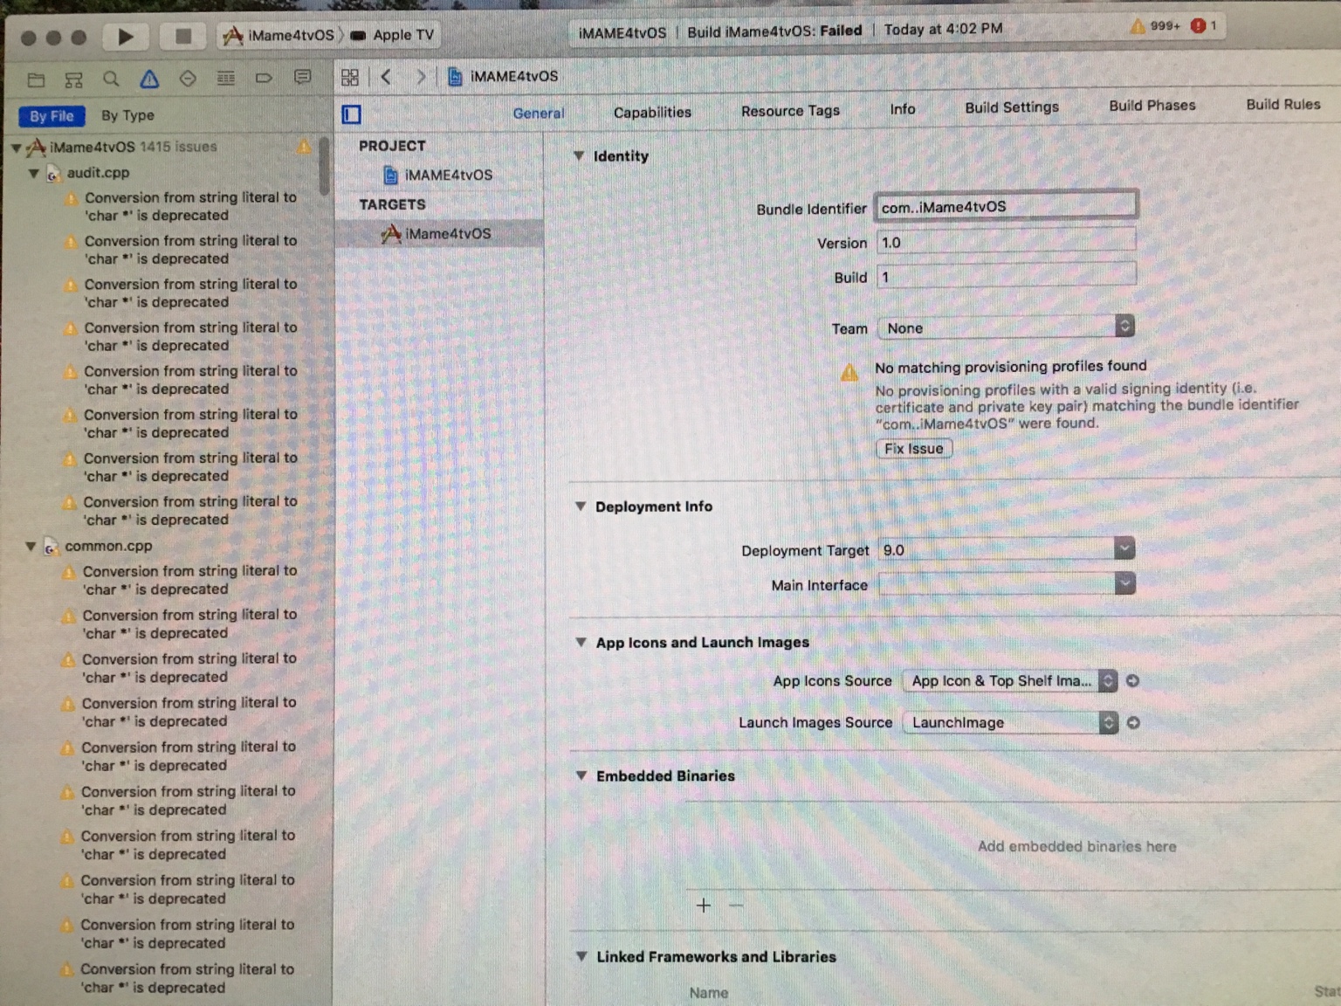This screenshot has height=1006, width=1341.
Task: Open the Project navigator folder icon
Action: click(x=36, y=80)
